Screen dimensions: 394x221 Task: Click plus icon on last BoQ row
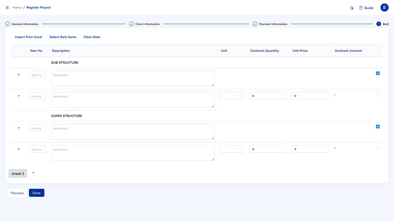19,149
